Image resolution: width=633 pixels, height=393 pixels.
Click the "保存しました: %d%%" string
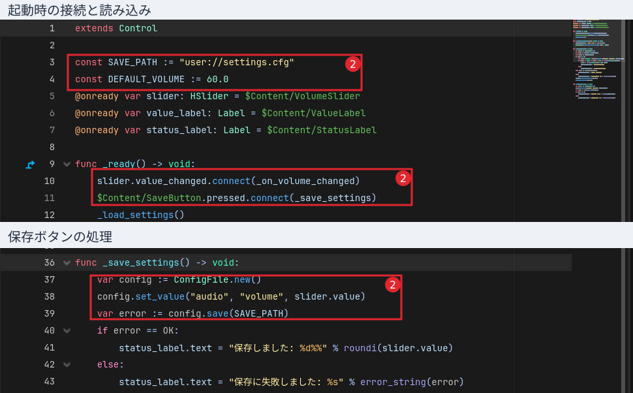coord(278,348)
